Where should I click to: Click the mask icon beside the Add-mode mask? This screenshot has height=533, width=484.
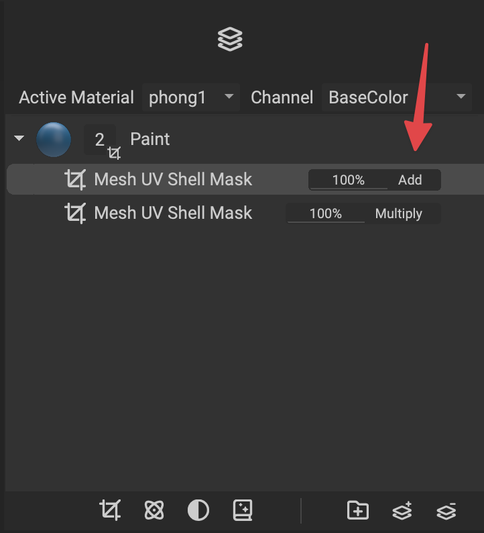(75, 179)
